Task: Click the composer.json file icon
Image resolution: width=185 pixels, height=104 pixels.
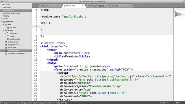Action: pos(6,42)
